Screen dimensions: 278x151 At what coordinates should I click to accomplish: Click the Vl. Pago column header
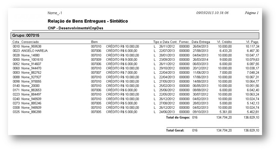[252, 42]
